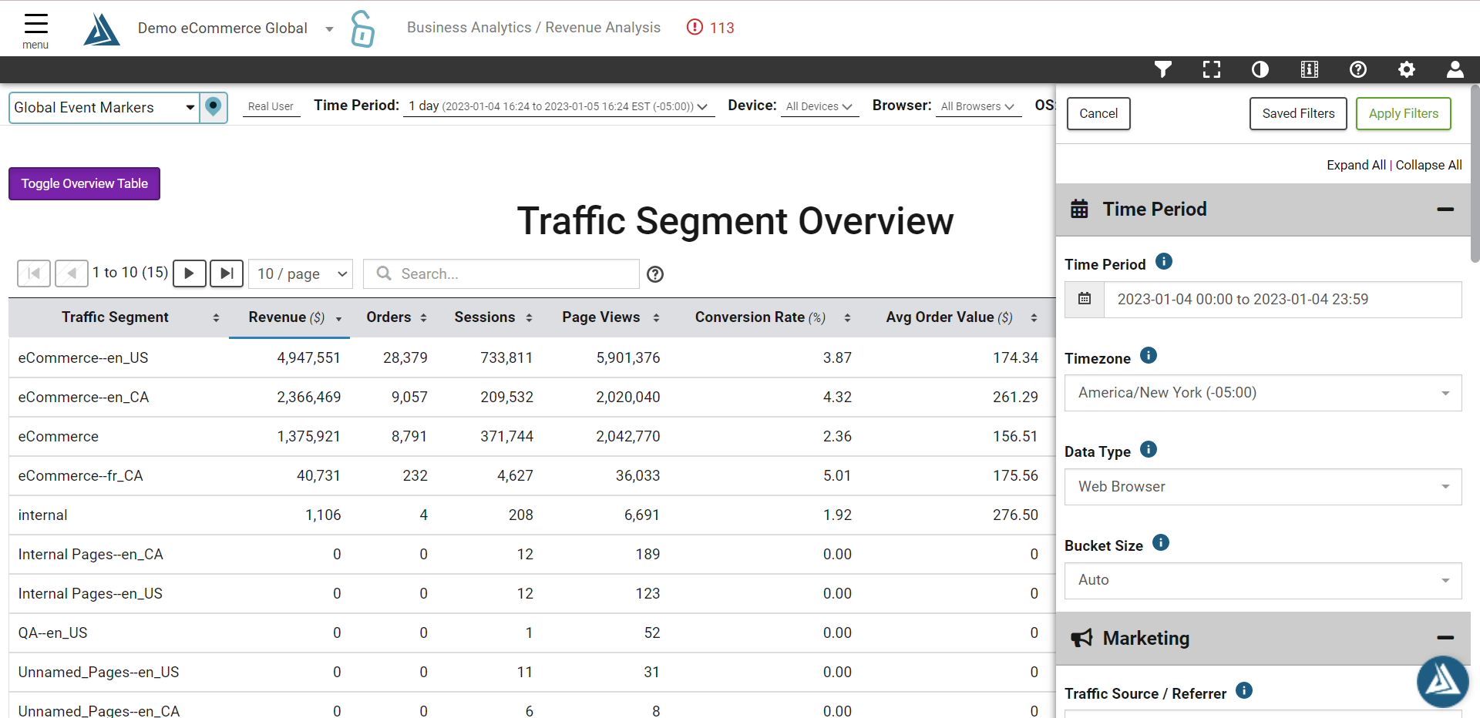This screenshot has height=718, width=1480.
Task: Click the Internal Pages--en_CA row name
Action: (x=90, y=554)
